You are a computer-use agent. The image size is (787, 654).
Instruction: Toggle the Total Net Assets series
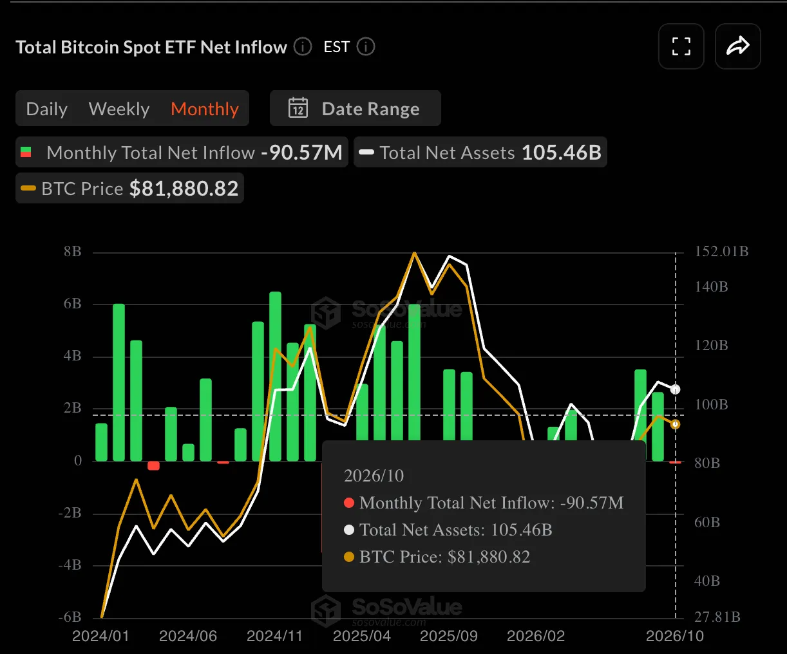point(480,153)
